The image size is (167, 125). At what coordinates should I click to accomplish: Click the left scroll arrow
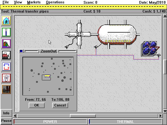click(x=15, y=116)
